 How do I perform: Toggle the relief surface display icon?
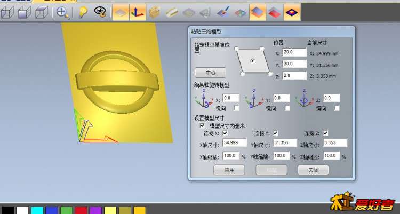coord(121,12)
